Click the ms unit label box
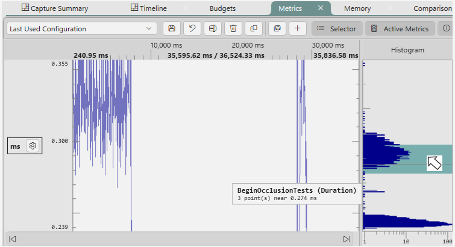This screenshot has width=455, height=247. [x=25, y=146]
